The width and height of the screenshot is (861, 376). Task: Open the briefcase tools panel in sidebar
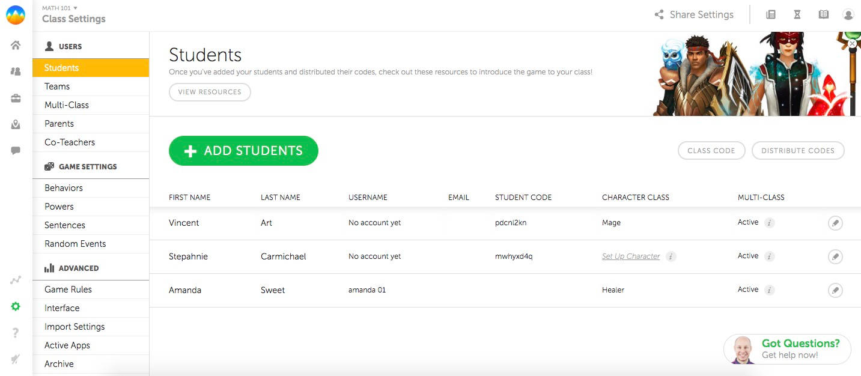16,97
